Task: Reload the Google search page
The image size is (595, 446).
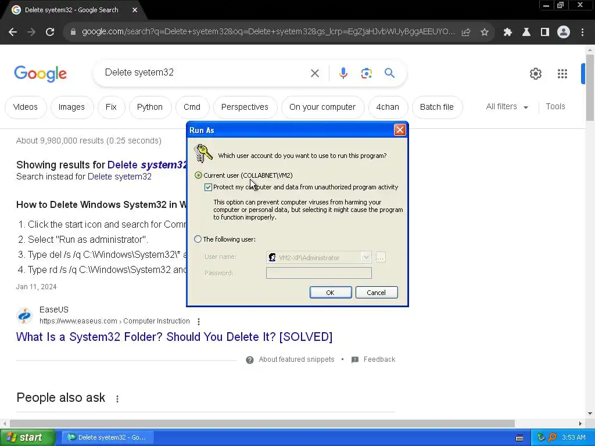Action: [x=50, y=33]
